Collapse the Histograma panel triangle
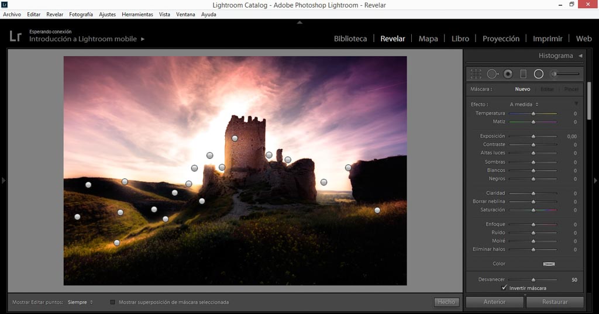The width and height of the screenshot is (599, 314). point(580,56)
